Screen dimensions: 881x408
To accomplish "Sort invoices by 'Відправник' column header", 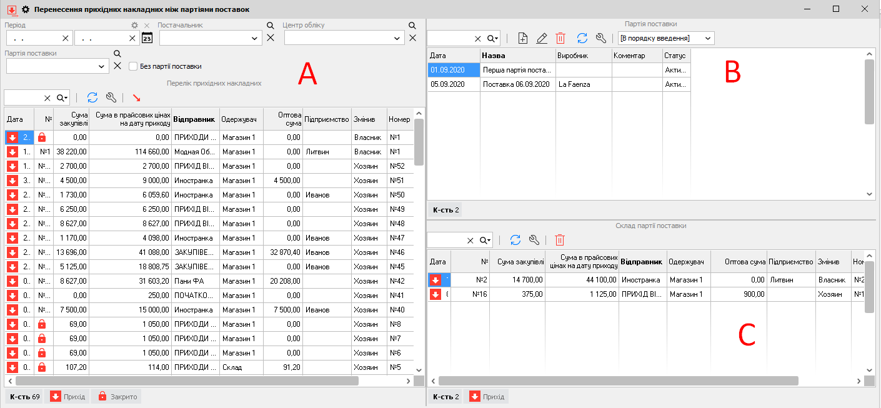I will (194, 119).
